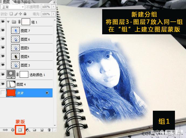Select the 图层 3 thumbnail
The height and width of the screenshot is (138, 186).
coord(15,65)
